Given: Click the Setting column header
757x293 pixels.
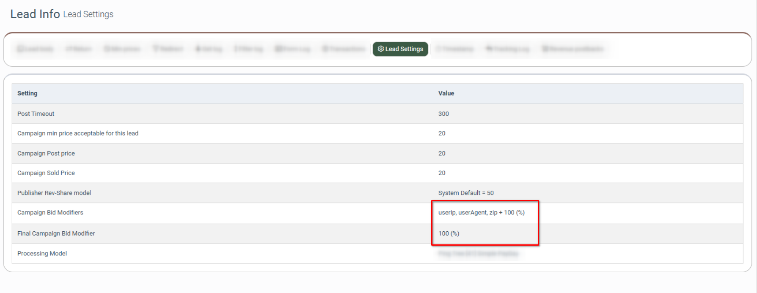Looking at the screenshot, I should [27, 93].
